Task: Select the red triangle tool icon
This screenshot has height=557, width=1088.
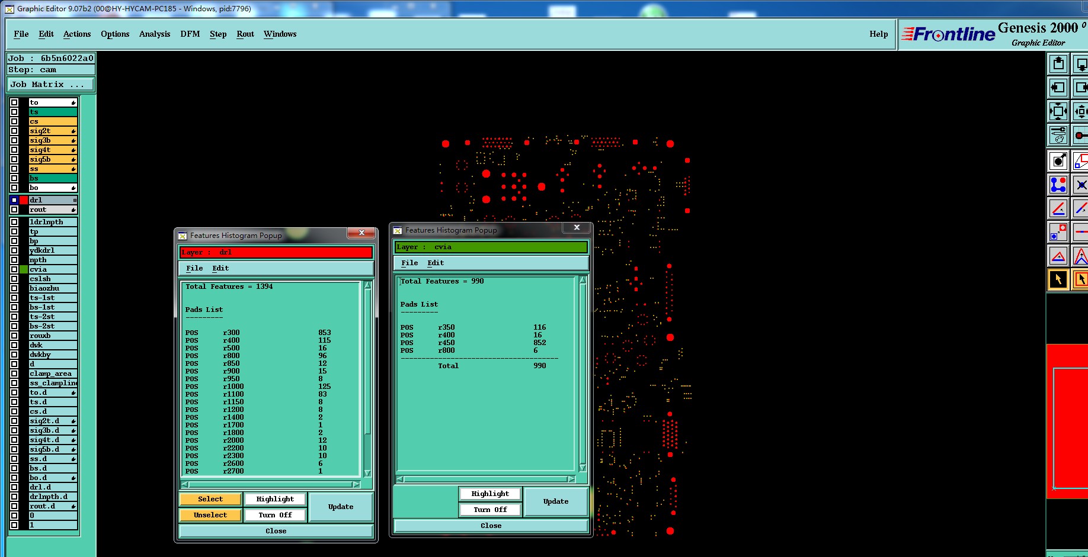Action: pos(1058,256)
